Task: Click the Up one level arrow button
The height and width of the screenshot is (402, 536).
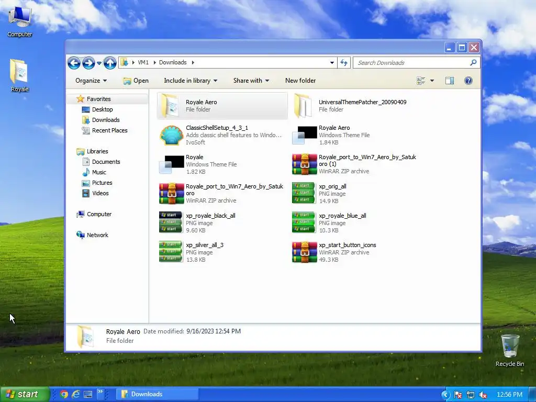Action: (x=110, y=63)
